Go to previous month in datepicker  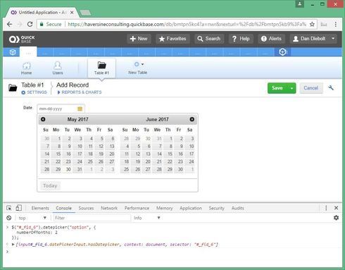coord(43,119)
